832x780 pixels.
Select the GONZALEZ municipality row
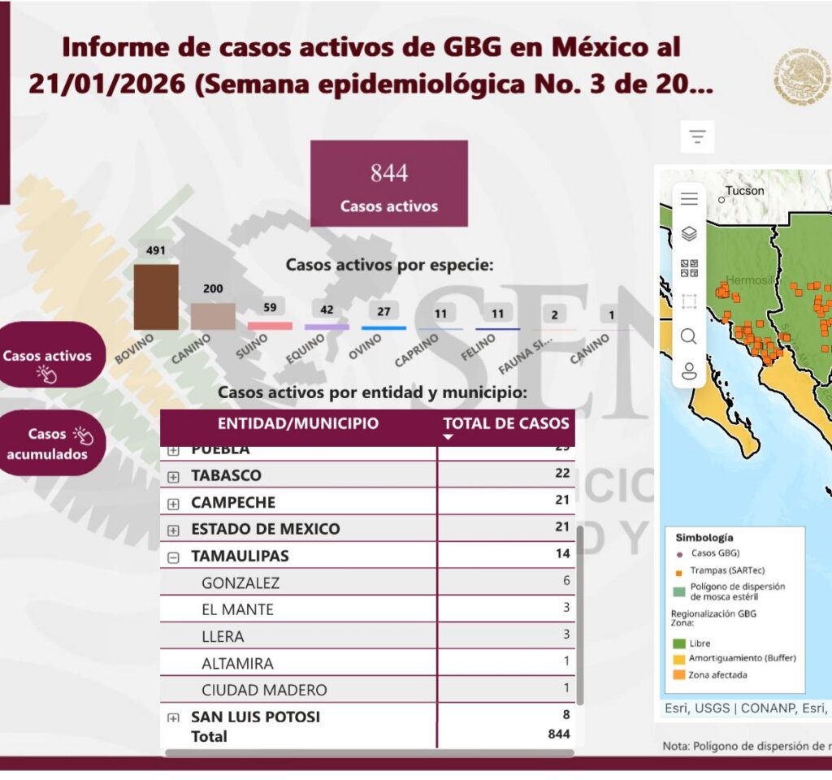pyautogui.click(x=240, y=583)
